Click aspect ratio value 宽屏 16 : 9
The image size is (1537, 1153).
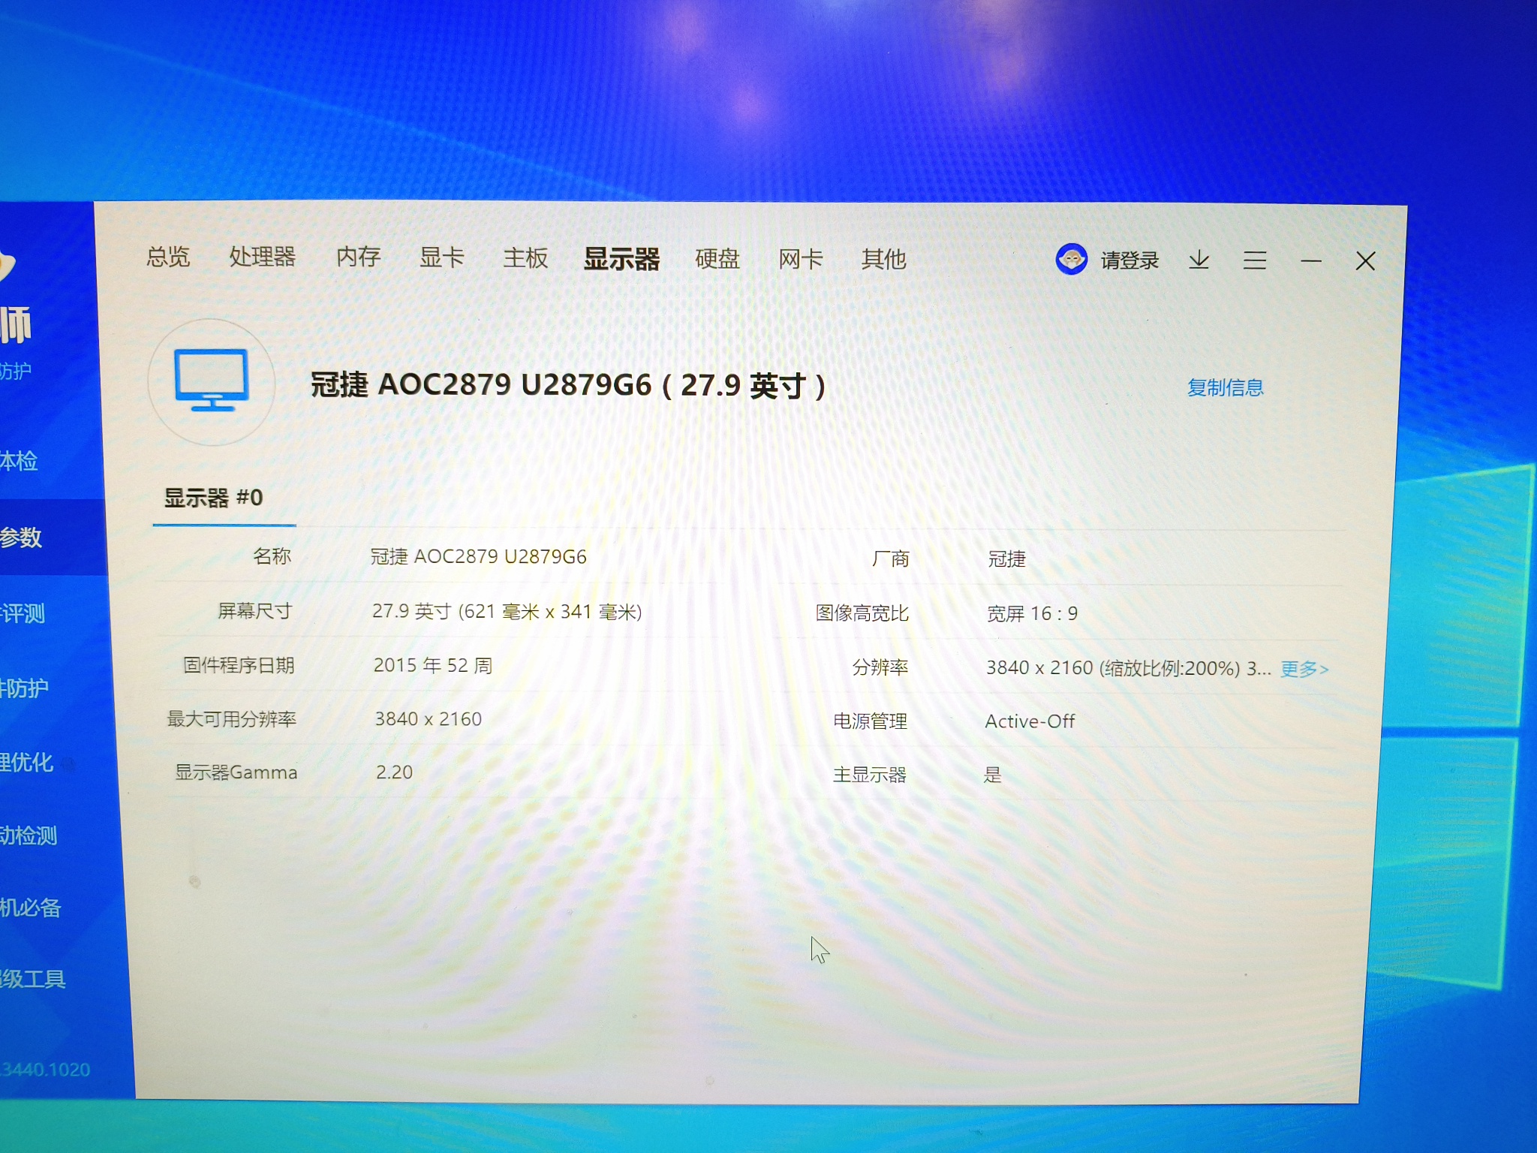[x=1032, y=613]
